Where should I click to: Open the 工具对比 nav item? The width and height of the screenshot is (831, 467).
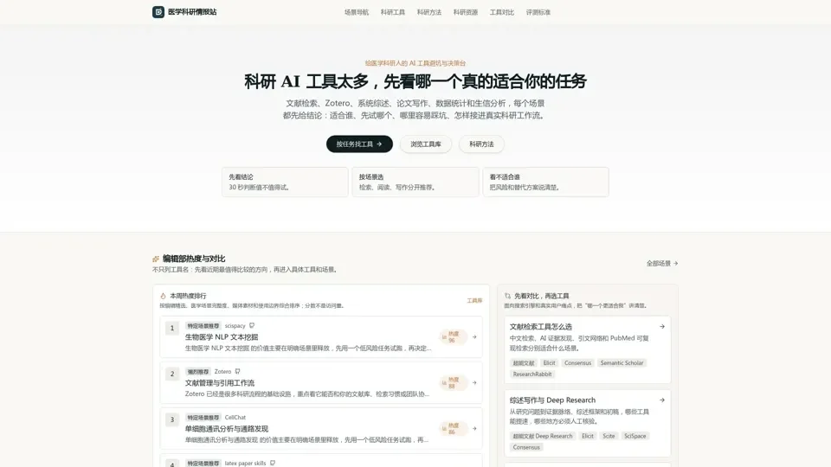pyautogui.click(x=501, y=12)
